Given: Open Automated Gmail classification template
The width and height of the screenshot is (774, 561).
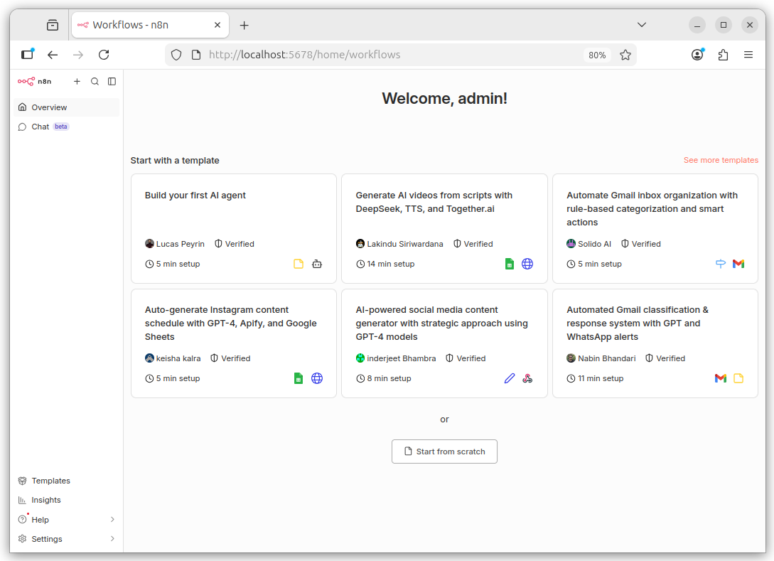Looking at the screenshot, I should pos(655,343).
